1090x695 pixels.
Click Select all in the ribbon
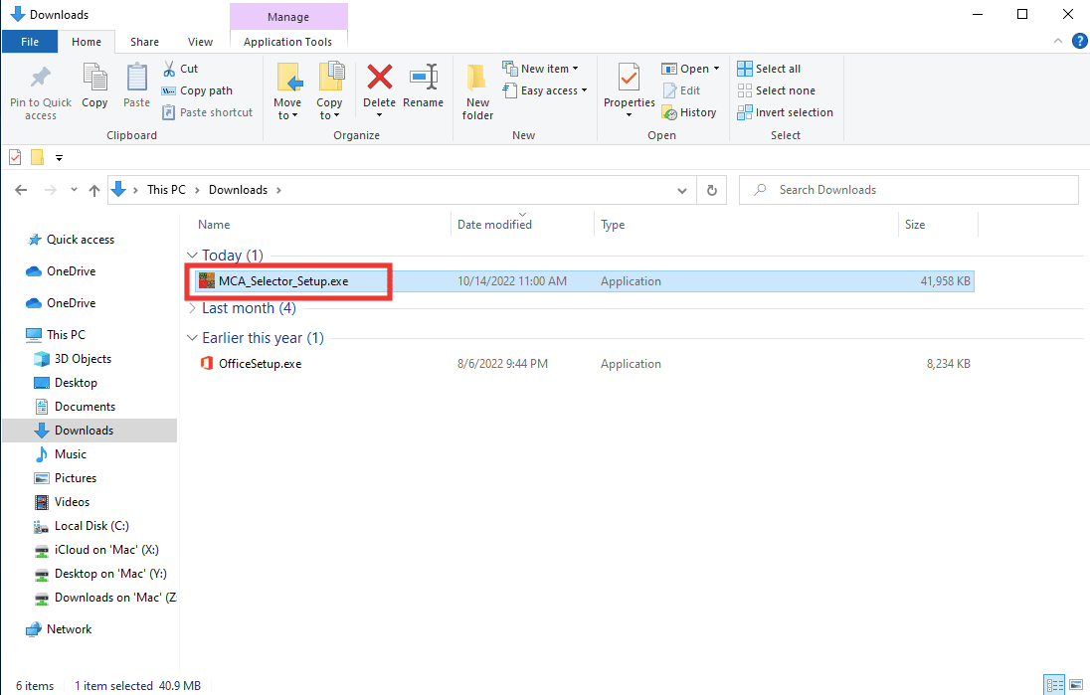[x=769, y=69]
